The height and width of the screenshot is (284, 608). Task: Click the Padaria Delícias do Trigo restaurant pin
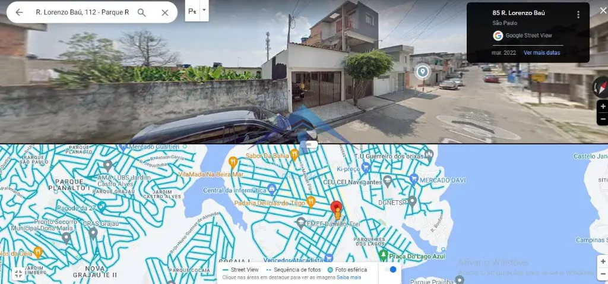pos(311,201)
